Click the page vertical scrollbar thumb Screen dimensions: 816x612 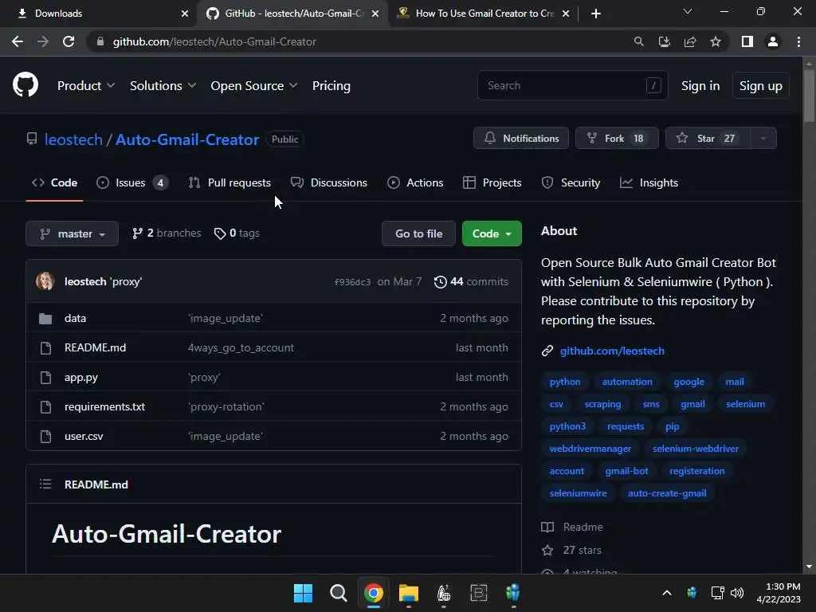(x=809, y=96)
